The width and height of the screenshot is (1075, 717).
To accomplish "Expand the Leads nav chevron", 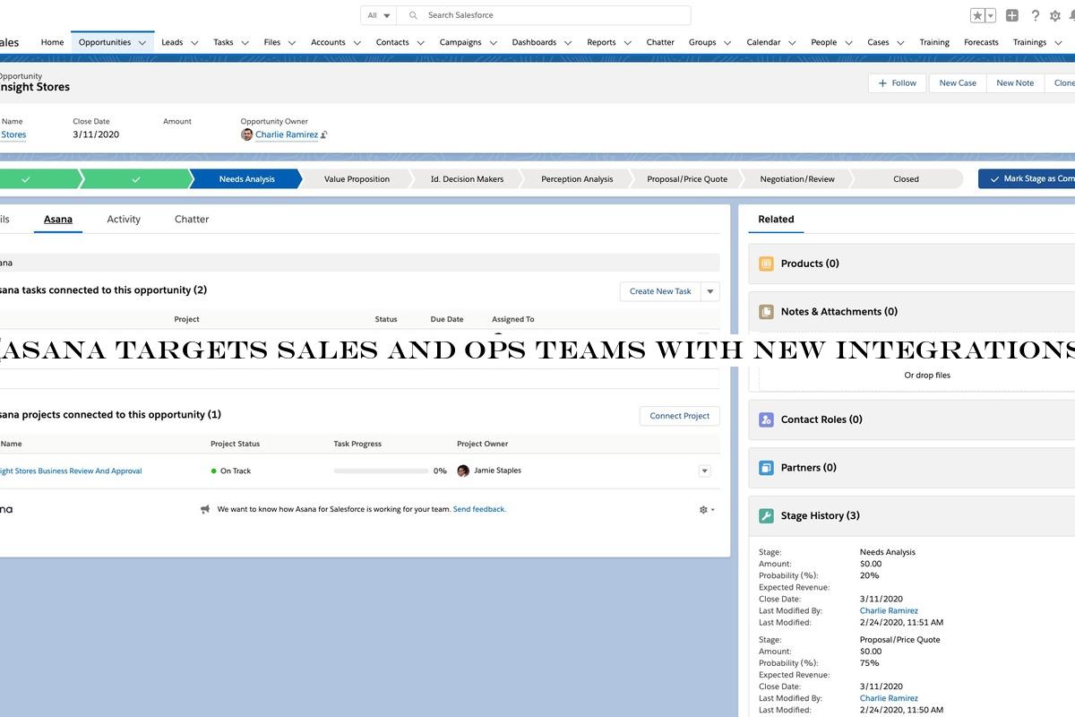I will click(194, 42).
